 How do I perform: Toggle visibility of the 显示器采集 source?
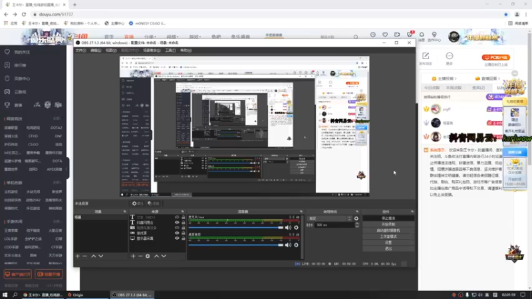177,239
